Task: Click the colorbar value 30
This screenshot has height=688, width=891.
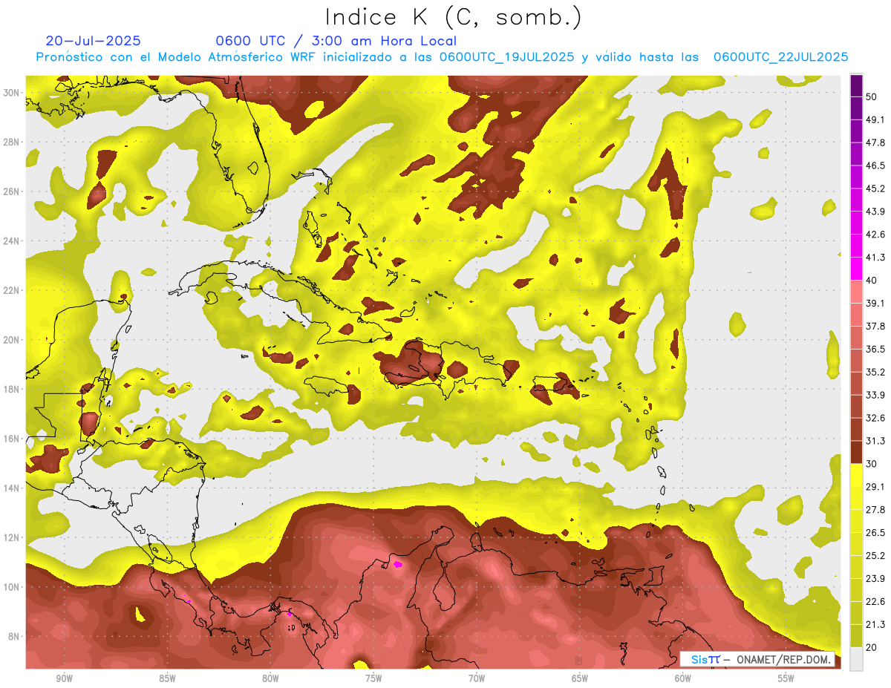Action: (x=872, y=464)
